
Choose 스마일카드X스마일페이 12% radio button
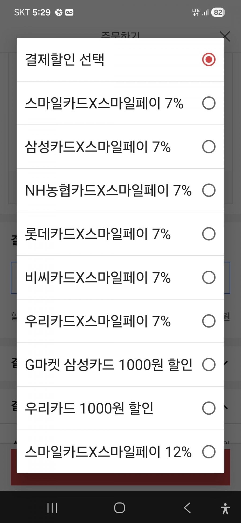(209, 452)
